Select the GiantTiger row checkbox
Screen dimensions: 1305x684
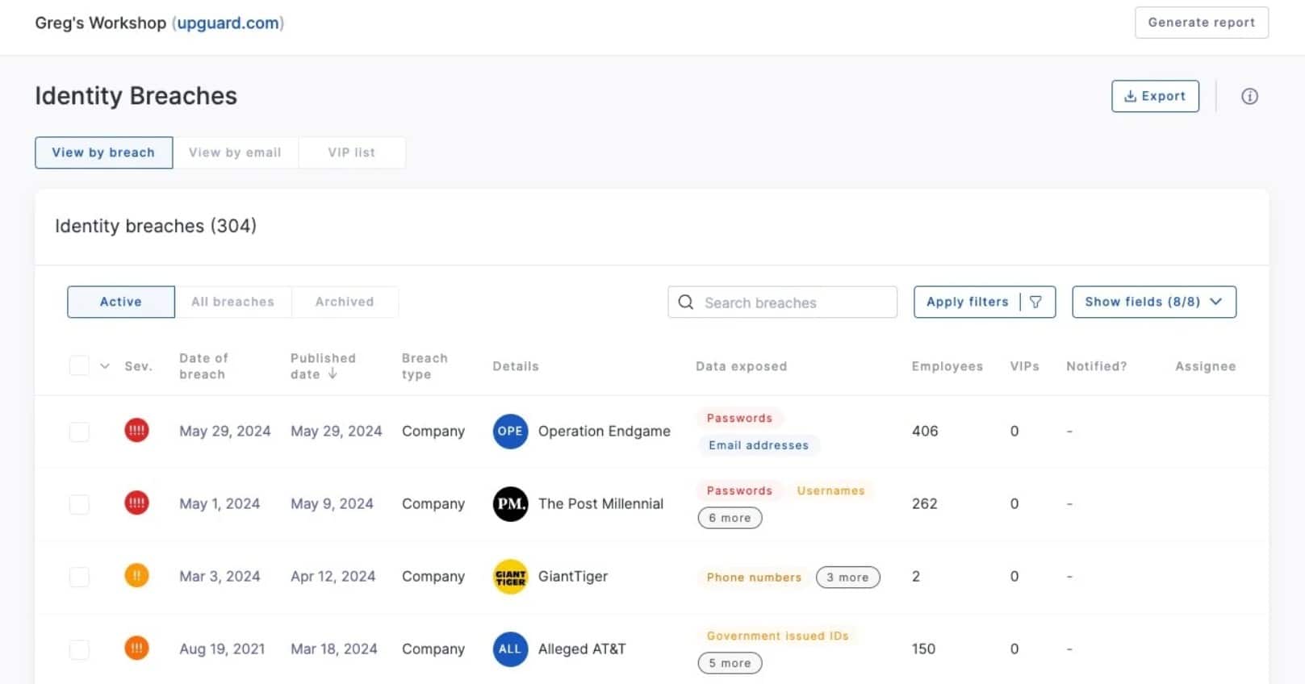pyautogui.click(x=79, y=577)
